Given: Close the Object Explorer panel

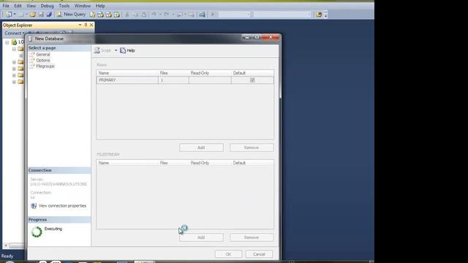Looking at the screenshot, I should [x=91, y=25].
